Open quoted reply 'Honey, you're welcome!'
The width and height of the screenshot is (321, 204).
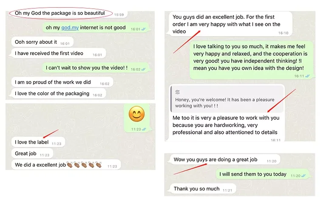(227, 99)
